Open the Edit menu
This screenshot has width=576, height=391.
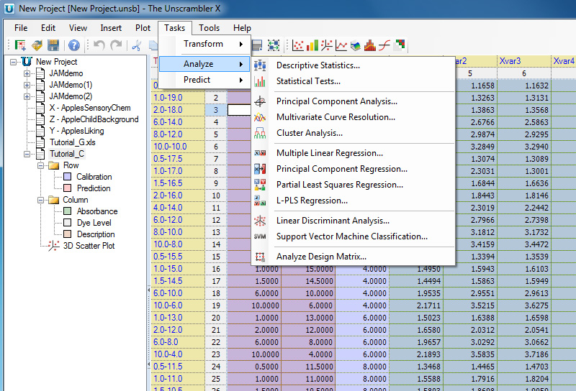tap(48, 28)
